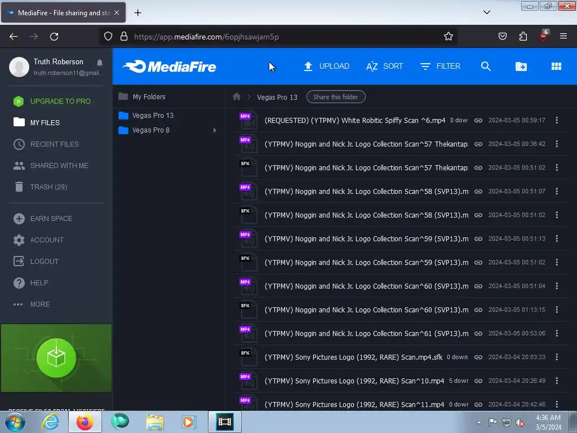Copy link for file dated 00:36:42
The width and height of the screenshot is (577, 433).
tap(478, 144)
